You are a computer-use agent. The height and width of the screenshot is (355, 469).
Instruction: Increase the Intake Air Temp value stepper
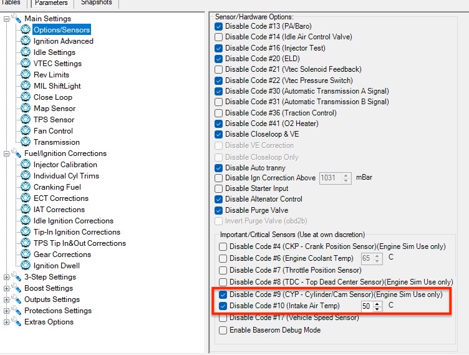point(377,303)
